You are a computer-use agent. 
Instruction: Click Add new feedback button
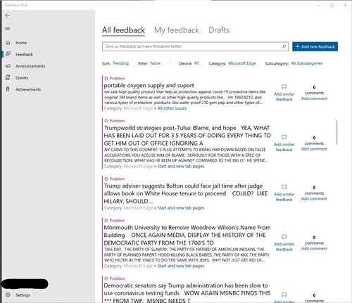coord(315,46)
